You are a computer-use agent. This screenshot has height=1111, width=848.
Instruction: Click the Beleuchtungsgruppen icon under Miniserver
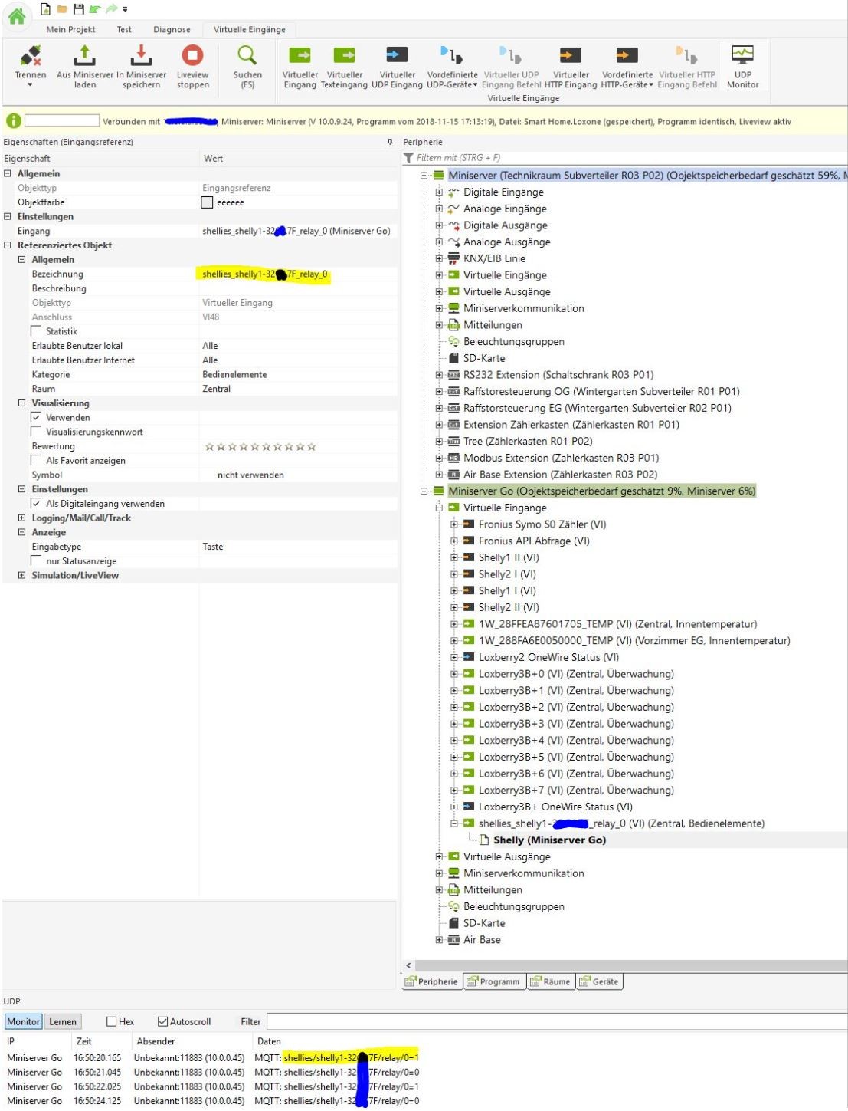[453, 341]
